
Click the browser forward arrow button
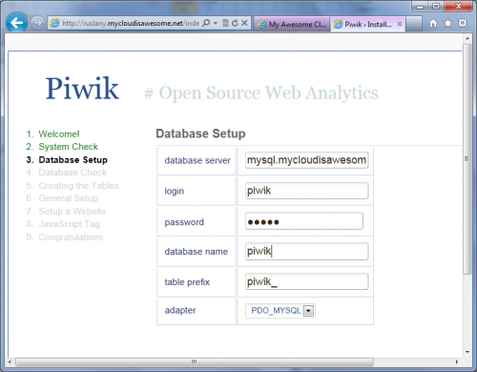click(x=37, y=23)
